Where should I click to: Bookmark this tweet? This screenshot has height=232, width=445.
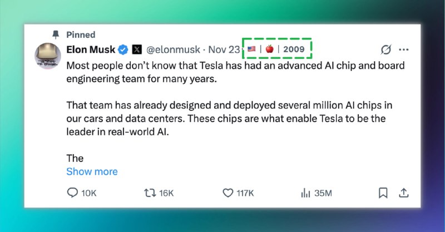pos(383,193)
